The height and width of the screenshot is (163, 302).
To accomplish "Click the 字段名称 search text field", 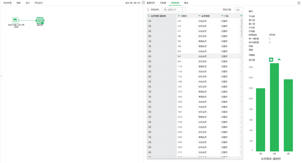I will pyautogui.click(x=172, y=10).
